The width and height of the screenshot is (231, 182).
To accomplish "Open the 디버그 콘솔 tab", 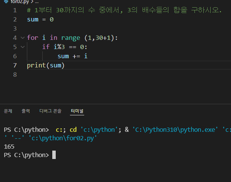I will tap(50, 111).
